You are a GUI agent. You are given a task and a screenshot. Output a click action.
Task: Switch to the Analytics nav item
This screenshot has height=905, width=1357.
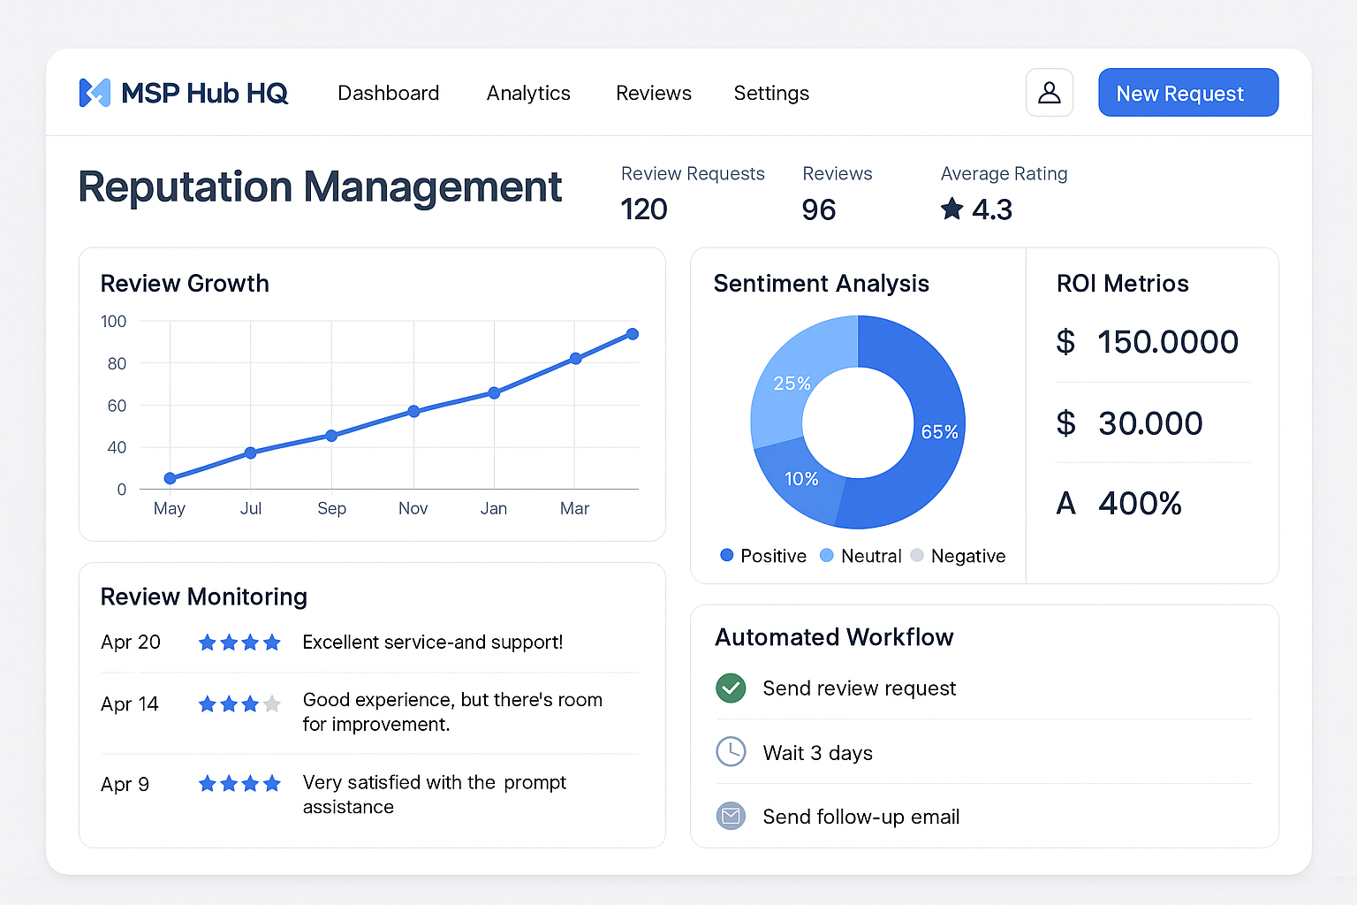(528, 93)
